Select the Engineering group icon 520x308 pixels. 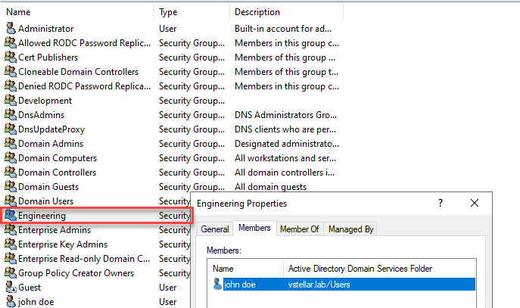(11, 216)
